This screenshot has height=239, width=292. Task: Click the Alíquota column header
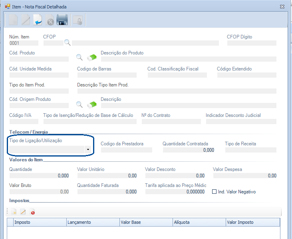pyautogui.click(x=198, y=222)
